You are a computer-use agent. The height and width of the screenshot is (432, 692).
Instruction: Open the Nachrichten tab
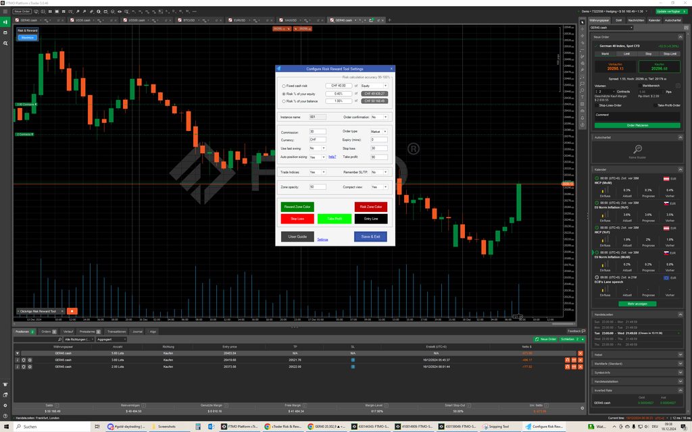(x=636, y=20)
